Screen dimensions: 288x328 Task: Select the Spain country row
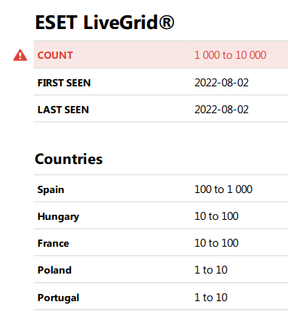[161, 189]
